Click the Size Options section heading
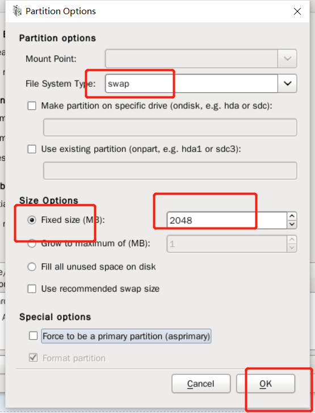The image size is (315, 413). point(49,200)
